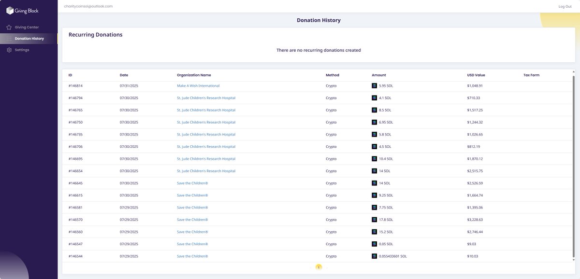Click USD value $2,526.59
Viewport: 580px width, 279px height.
point(475,183)
